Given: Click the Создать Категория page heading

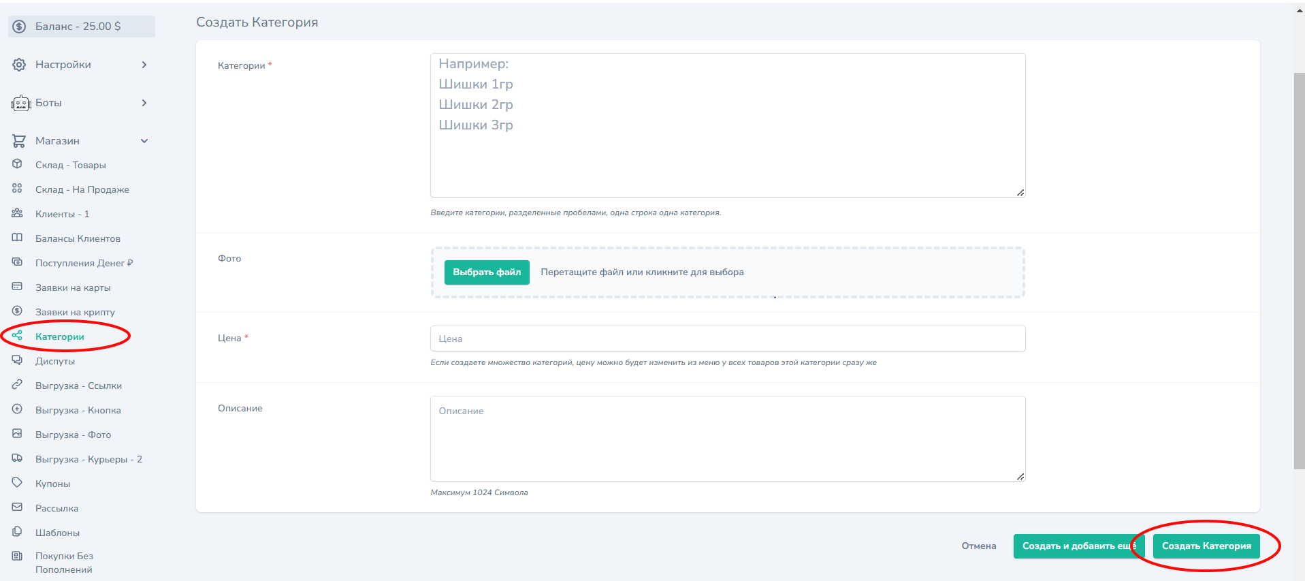Looking at the screenshot, I should coord(257,22).
